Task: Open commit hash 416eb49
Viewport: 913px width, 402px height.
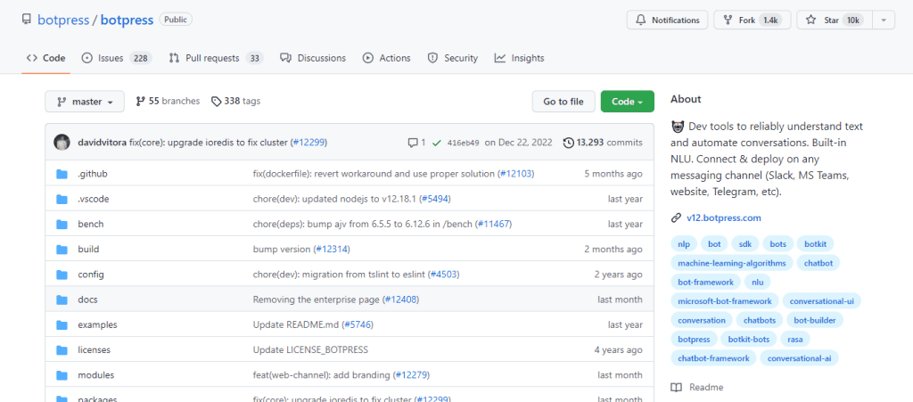Action: (x=464, y=144)
